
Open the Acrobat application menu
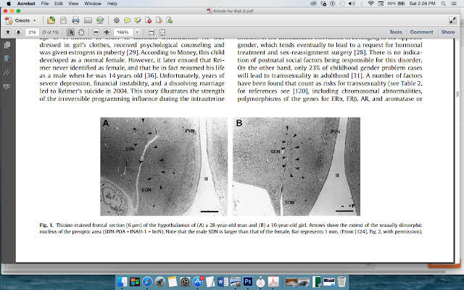coord(26,4)
